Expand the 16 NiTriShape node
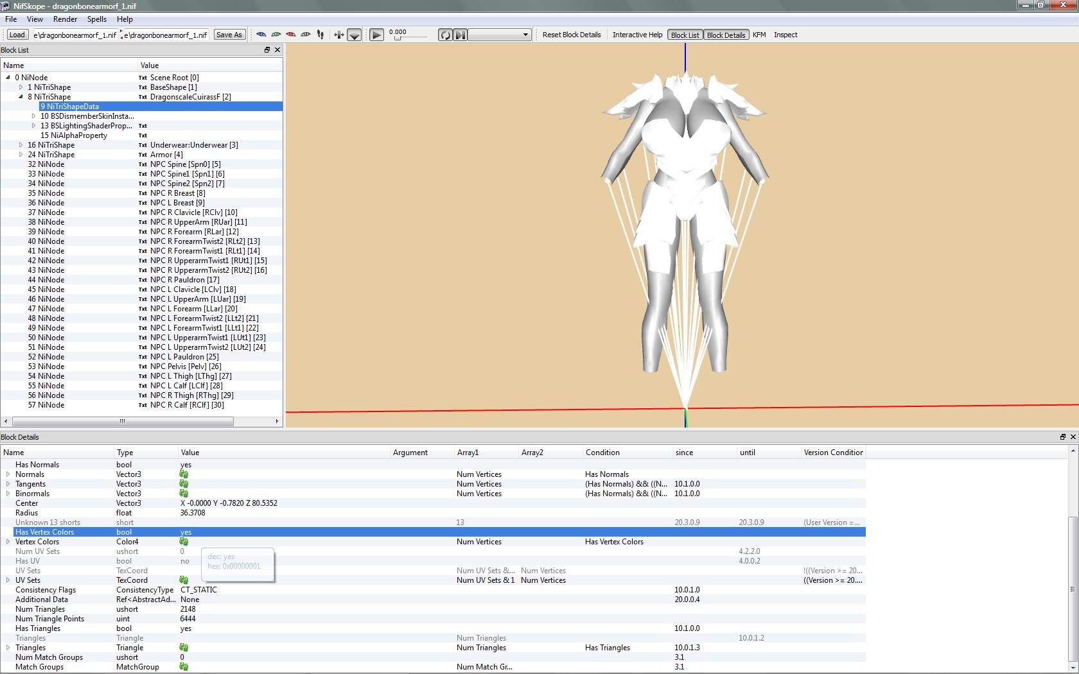 point(21,145)
